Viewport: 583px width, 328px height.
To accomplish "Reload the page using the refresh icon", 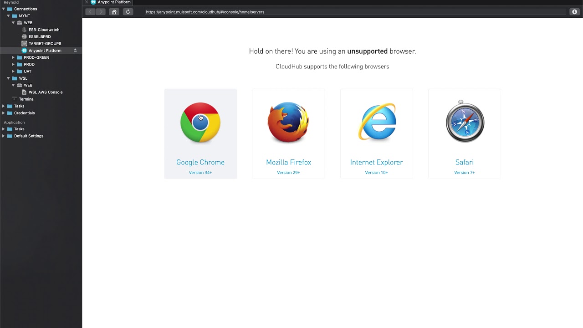I will pos(128,12).
